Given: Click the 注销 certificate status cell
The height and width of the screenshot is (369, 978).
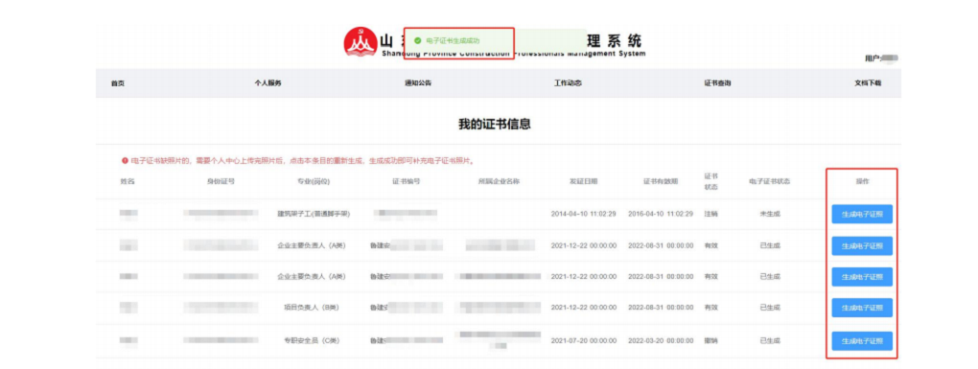Looking at the screenshot, I should 711,214.
